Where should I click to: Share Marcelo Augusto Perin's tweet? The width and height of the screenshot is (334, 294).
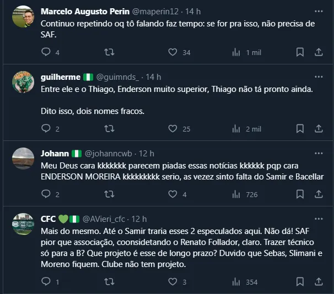coord(319,52)
